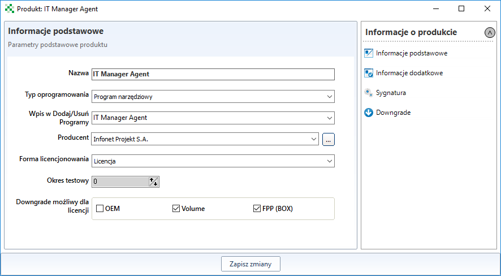The image size is (501, 276).
Task: Collapse the Informacje o produkcie panel
Action: tap(490, 32)
